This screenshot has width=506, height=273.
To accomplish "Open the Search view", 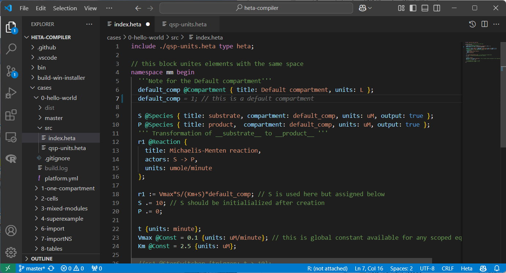I will (x=11, y=48).
